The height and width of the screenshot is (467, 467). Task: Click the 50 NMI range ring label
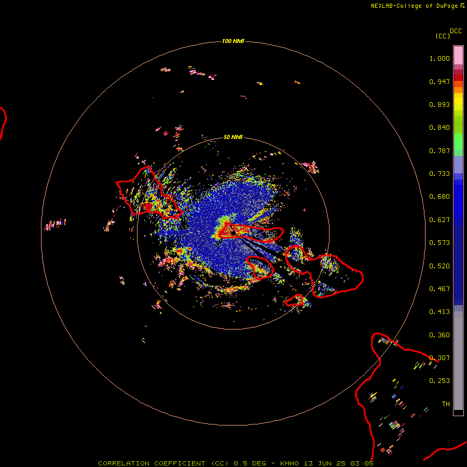[x=233, y=137]
